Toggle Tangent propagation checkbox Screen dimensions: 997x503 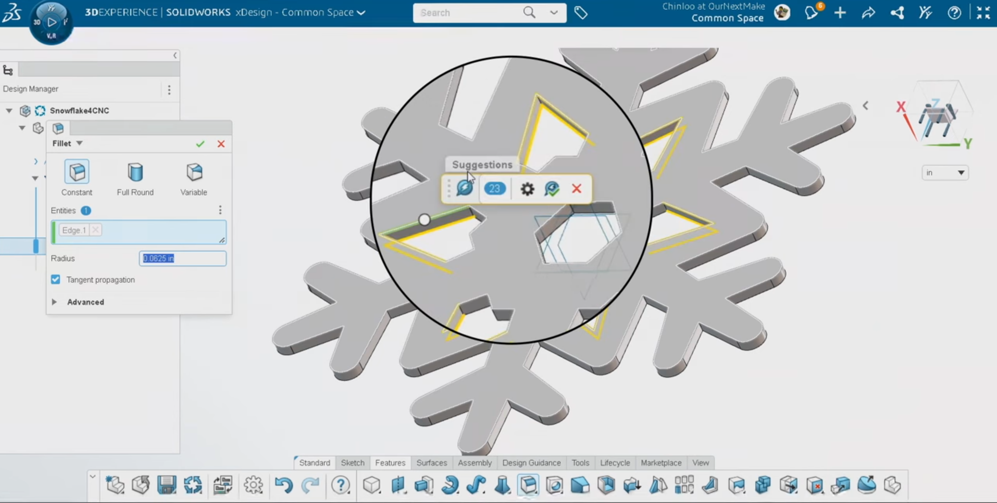[x=56, y=280]
